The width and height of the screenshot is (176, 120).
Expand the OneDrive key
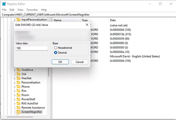click(15, 70)
